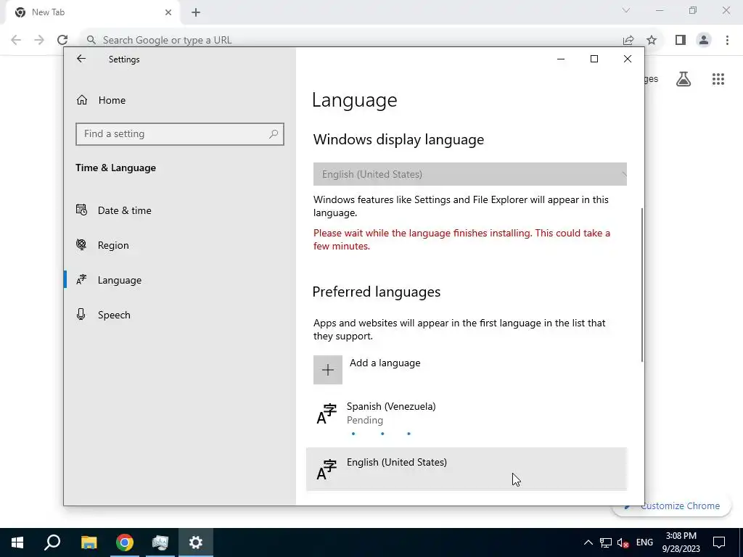
Task: Click the Speech microphone icon
Action: click(x=81, y=314)
